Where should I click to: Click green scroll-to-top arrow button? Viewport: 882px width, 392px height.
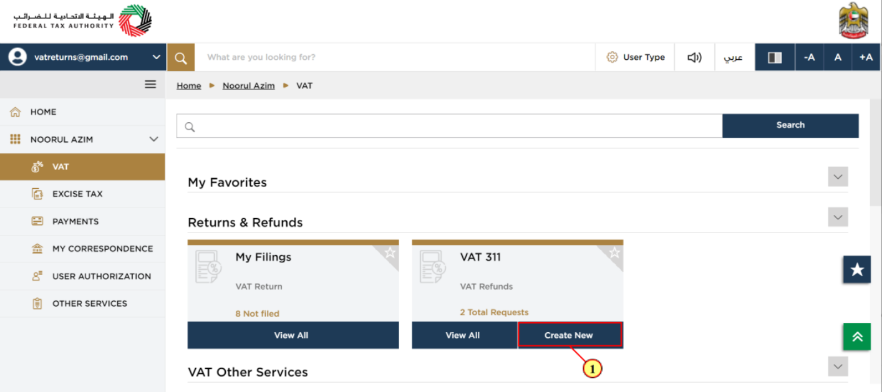[857, 337]
